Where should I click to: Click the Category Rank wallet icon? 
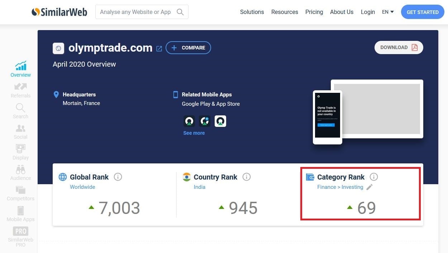[x=310, y=177]
